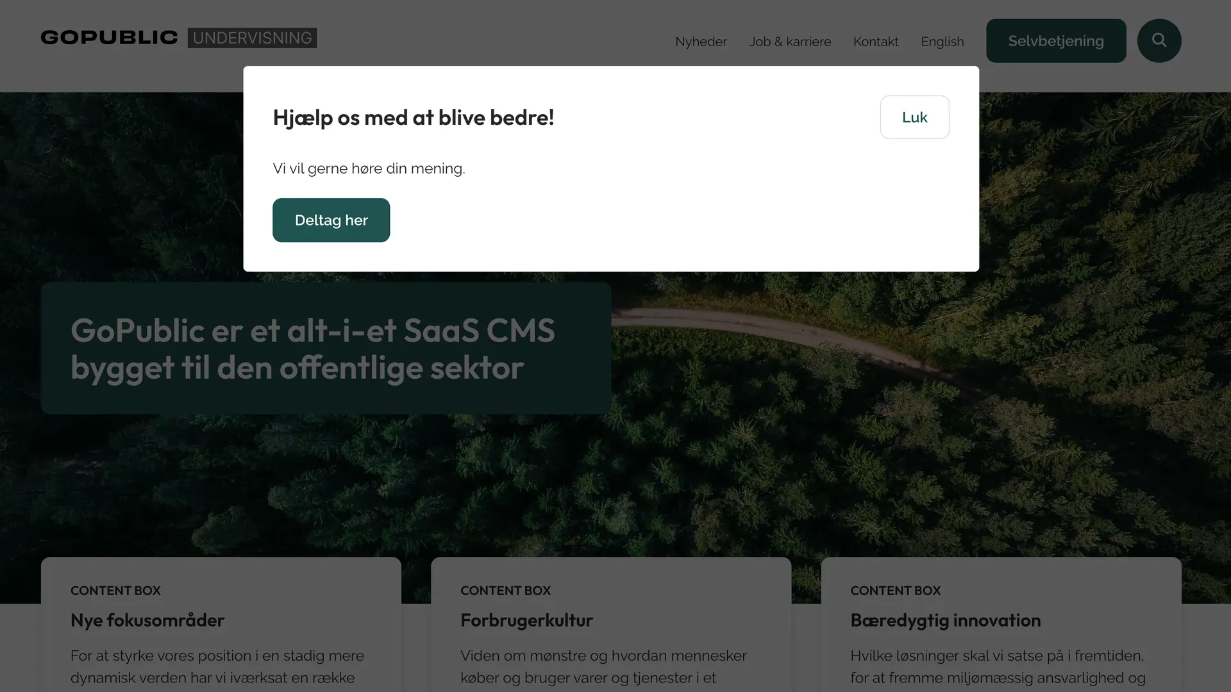Screen dimensions: 1231x692
Task: Open the Bæredygtig innovation heading
Action: 945,620
